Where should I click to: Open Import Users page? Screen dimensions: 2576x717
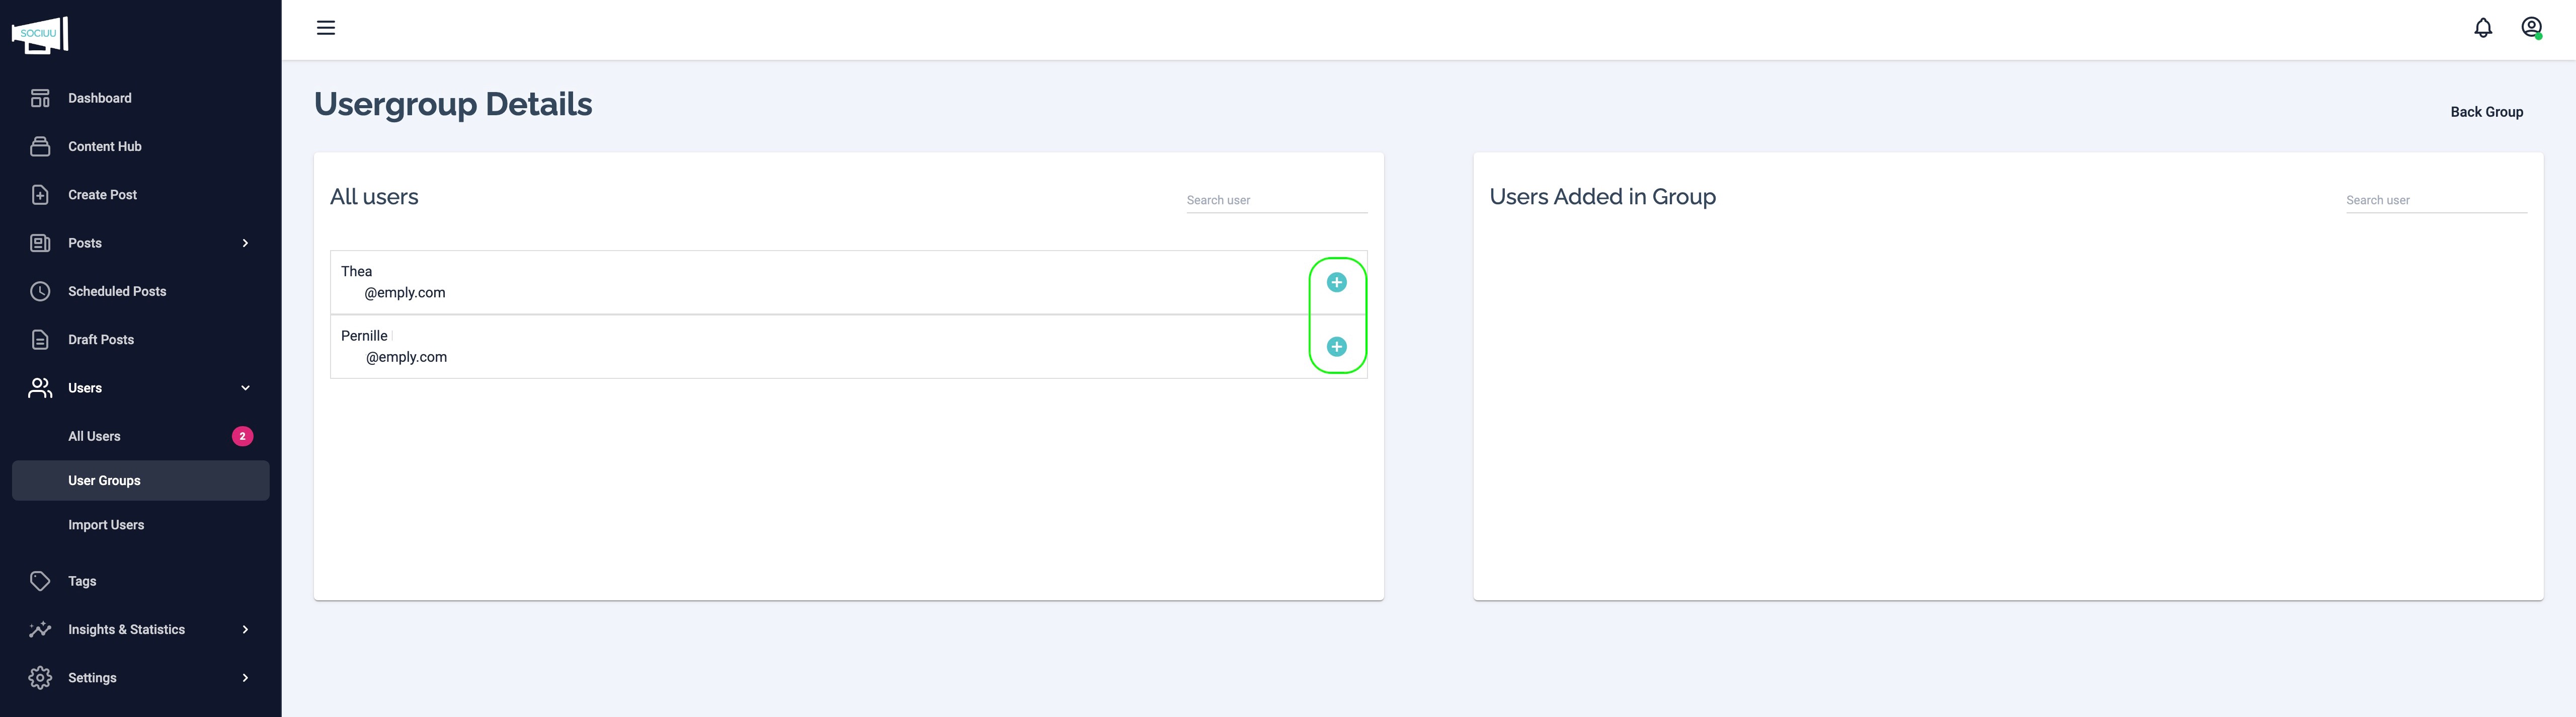(x=106, y=525)
